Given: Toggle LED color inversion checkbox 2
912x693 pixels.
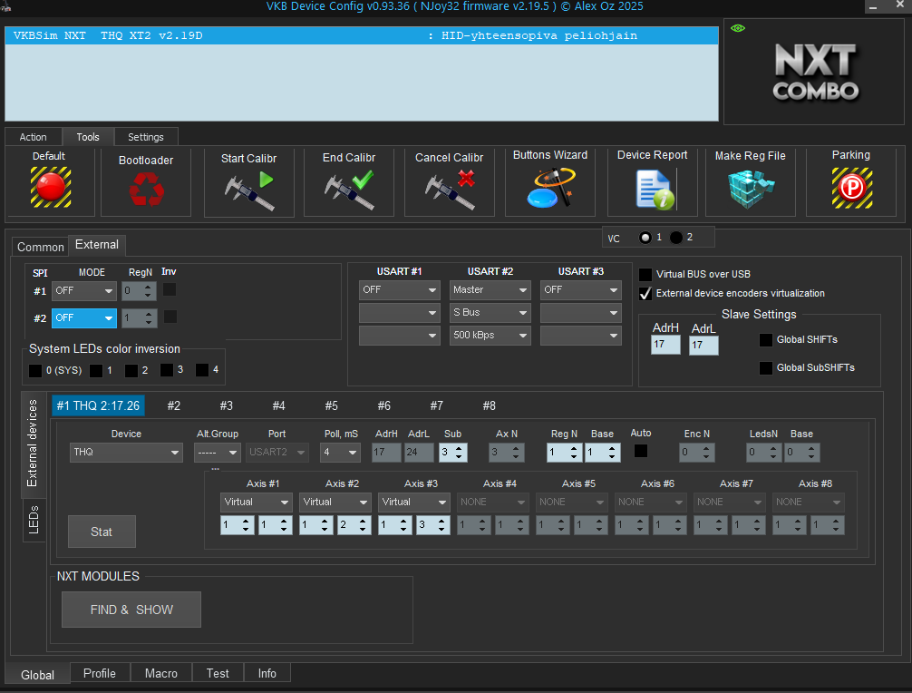Looking at the screenshot, I should click(x=131, y=371).
